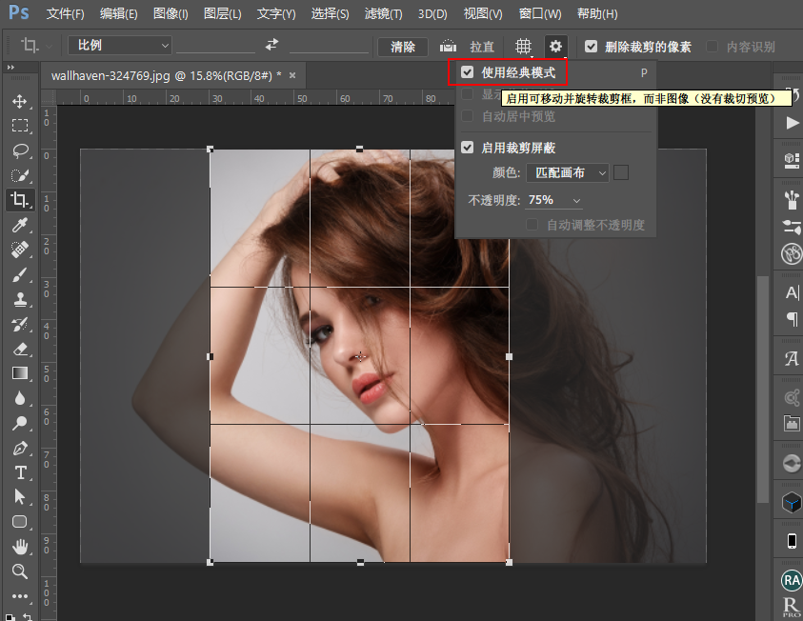Select the Eyedropper tool
Viewport: 803px width, 621px height.
click(x=21, y=226)
